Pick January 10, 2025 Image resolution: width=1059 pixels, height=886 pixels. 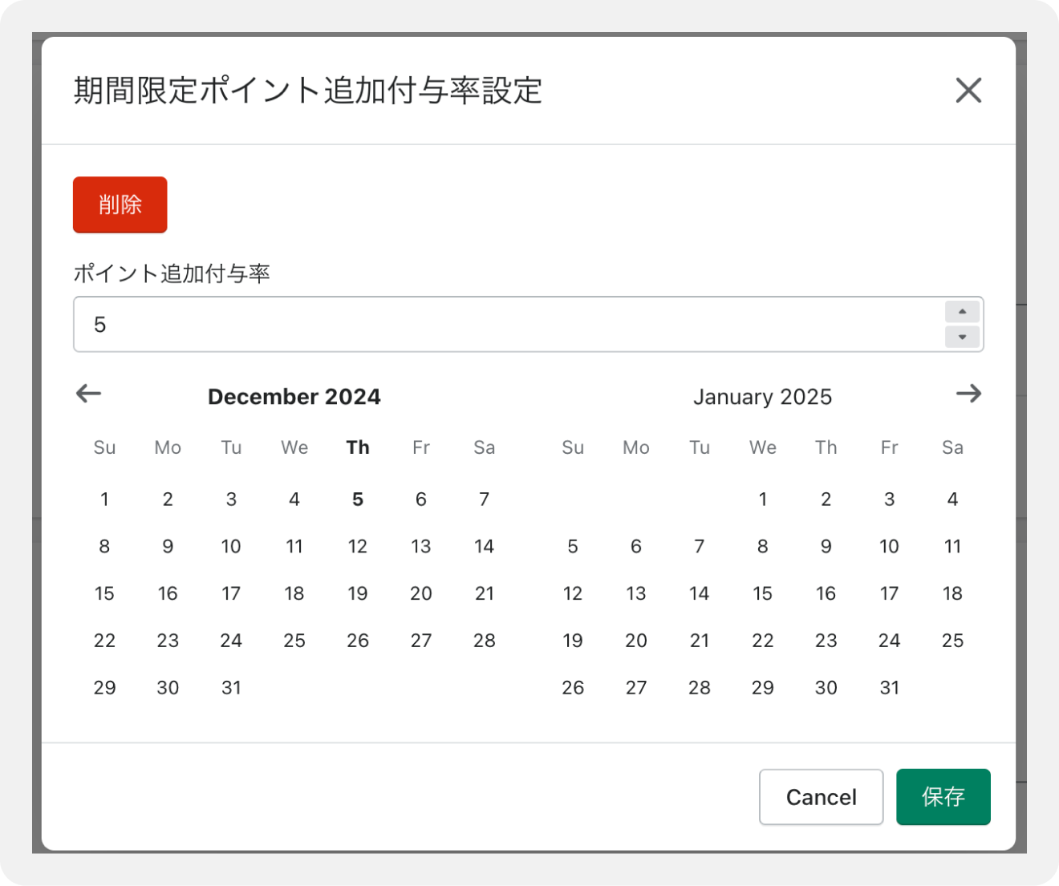click(889, 547)
